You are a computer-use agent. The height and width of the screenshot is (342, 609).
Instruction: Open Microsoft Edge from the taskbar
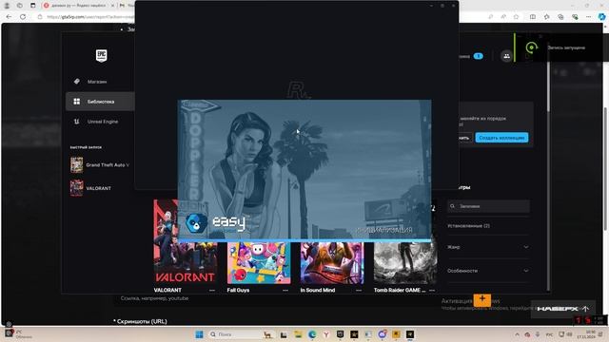click(x=312, y=334)
